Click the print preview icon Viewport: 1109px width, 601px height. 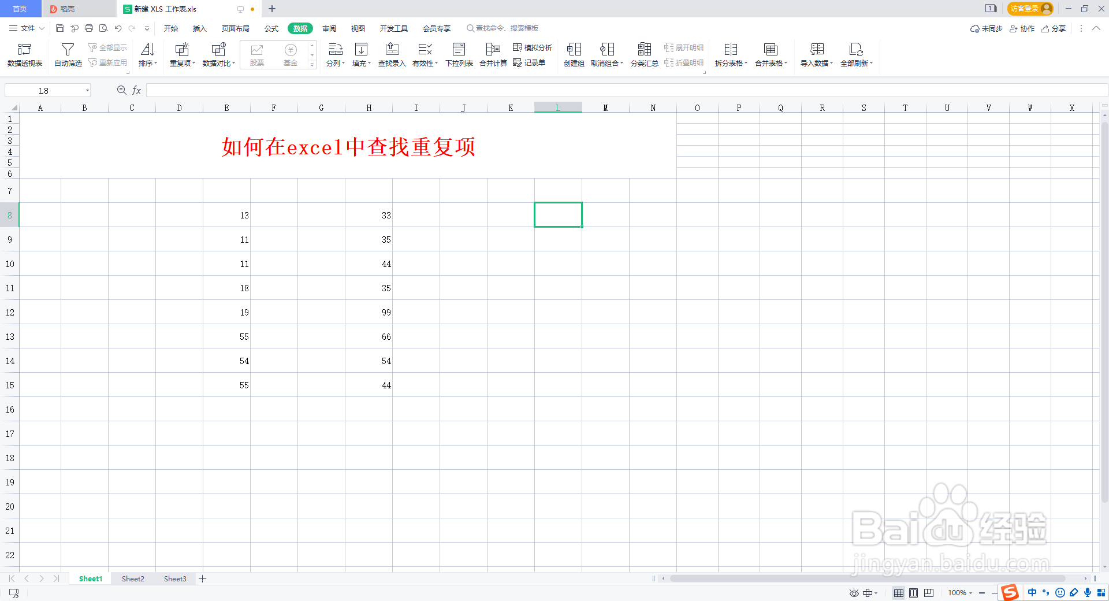tap(103, 28)
